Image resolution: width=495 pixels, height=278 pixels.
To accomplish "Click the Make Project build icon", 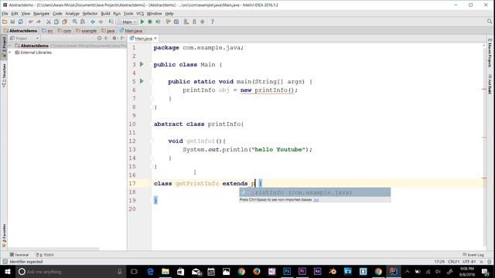I will click(x=111, y=22).
